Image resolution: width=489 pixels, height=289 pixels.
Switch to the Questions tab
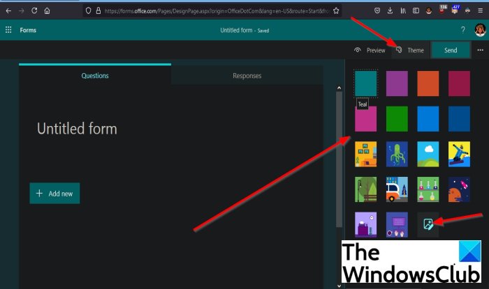click(x=95, y=75)
